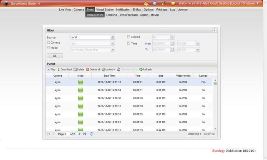Click the page number input field
Screen dimensions: 267x160
click(67, 134)
